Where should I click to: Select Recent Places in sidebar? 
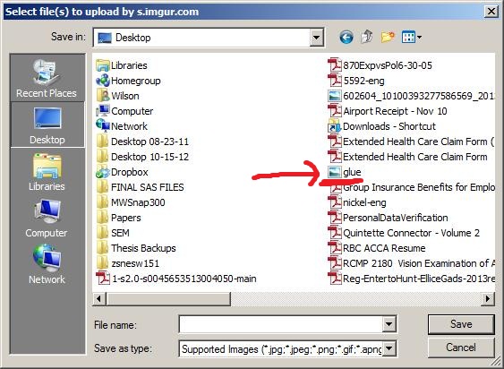pyautogui.click(x=47, y=79)
